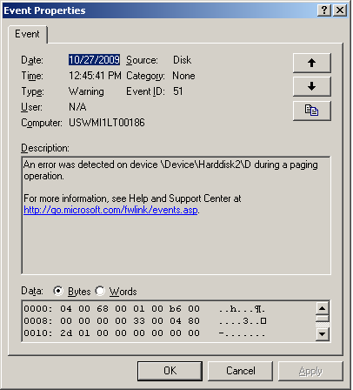Click the computer name USWMI1LT00186
Image resolution: width=353 pixels, height=390 pixels.
click(x=107, y=123)
